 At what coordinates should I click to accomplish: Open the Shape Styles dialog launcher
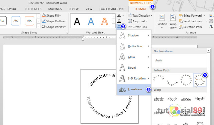coord(67,33)
